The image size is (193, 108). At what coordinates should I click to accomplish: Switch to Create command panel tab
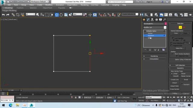pos(144,20)
